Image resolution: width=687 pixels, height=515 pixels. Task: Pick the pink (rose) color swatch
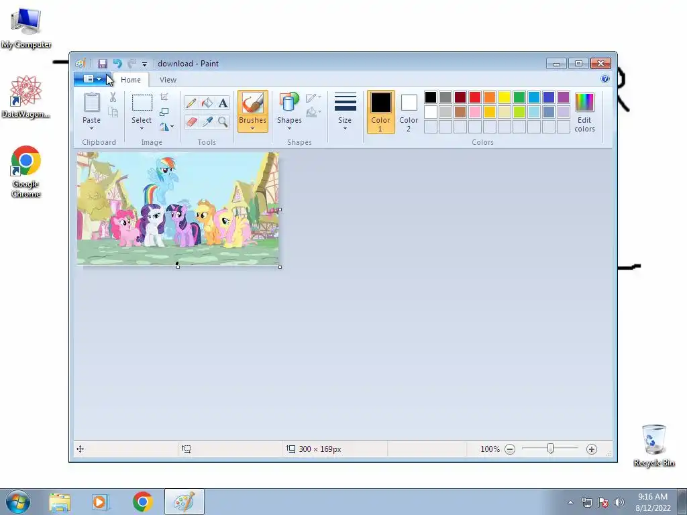(475, 112)
